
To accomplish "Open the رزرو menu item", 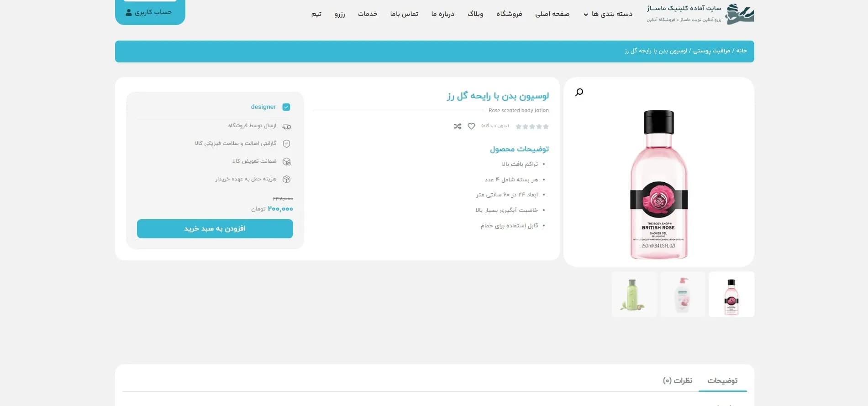I will 340,14.
